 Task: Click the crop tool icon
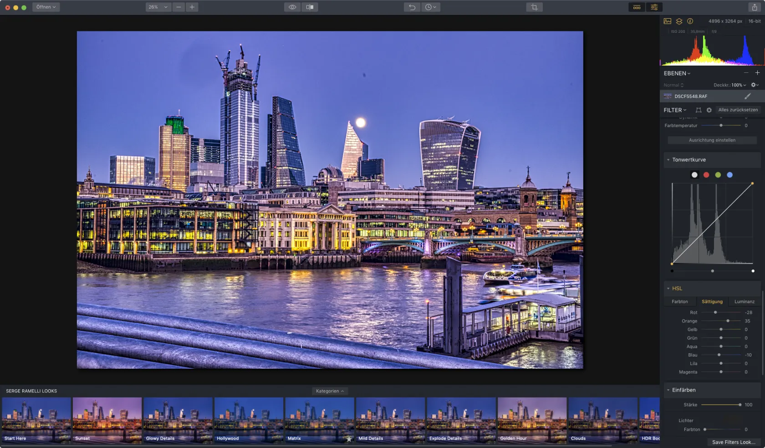coord(534,7)
